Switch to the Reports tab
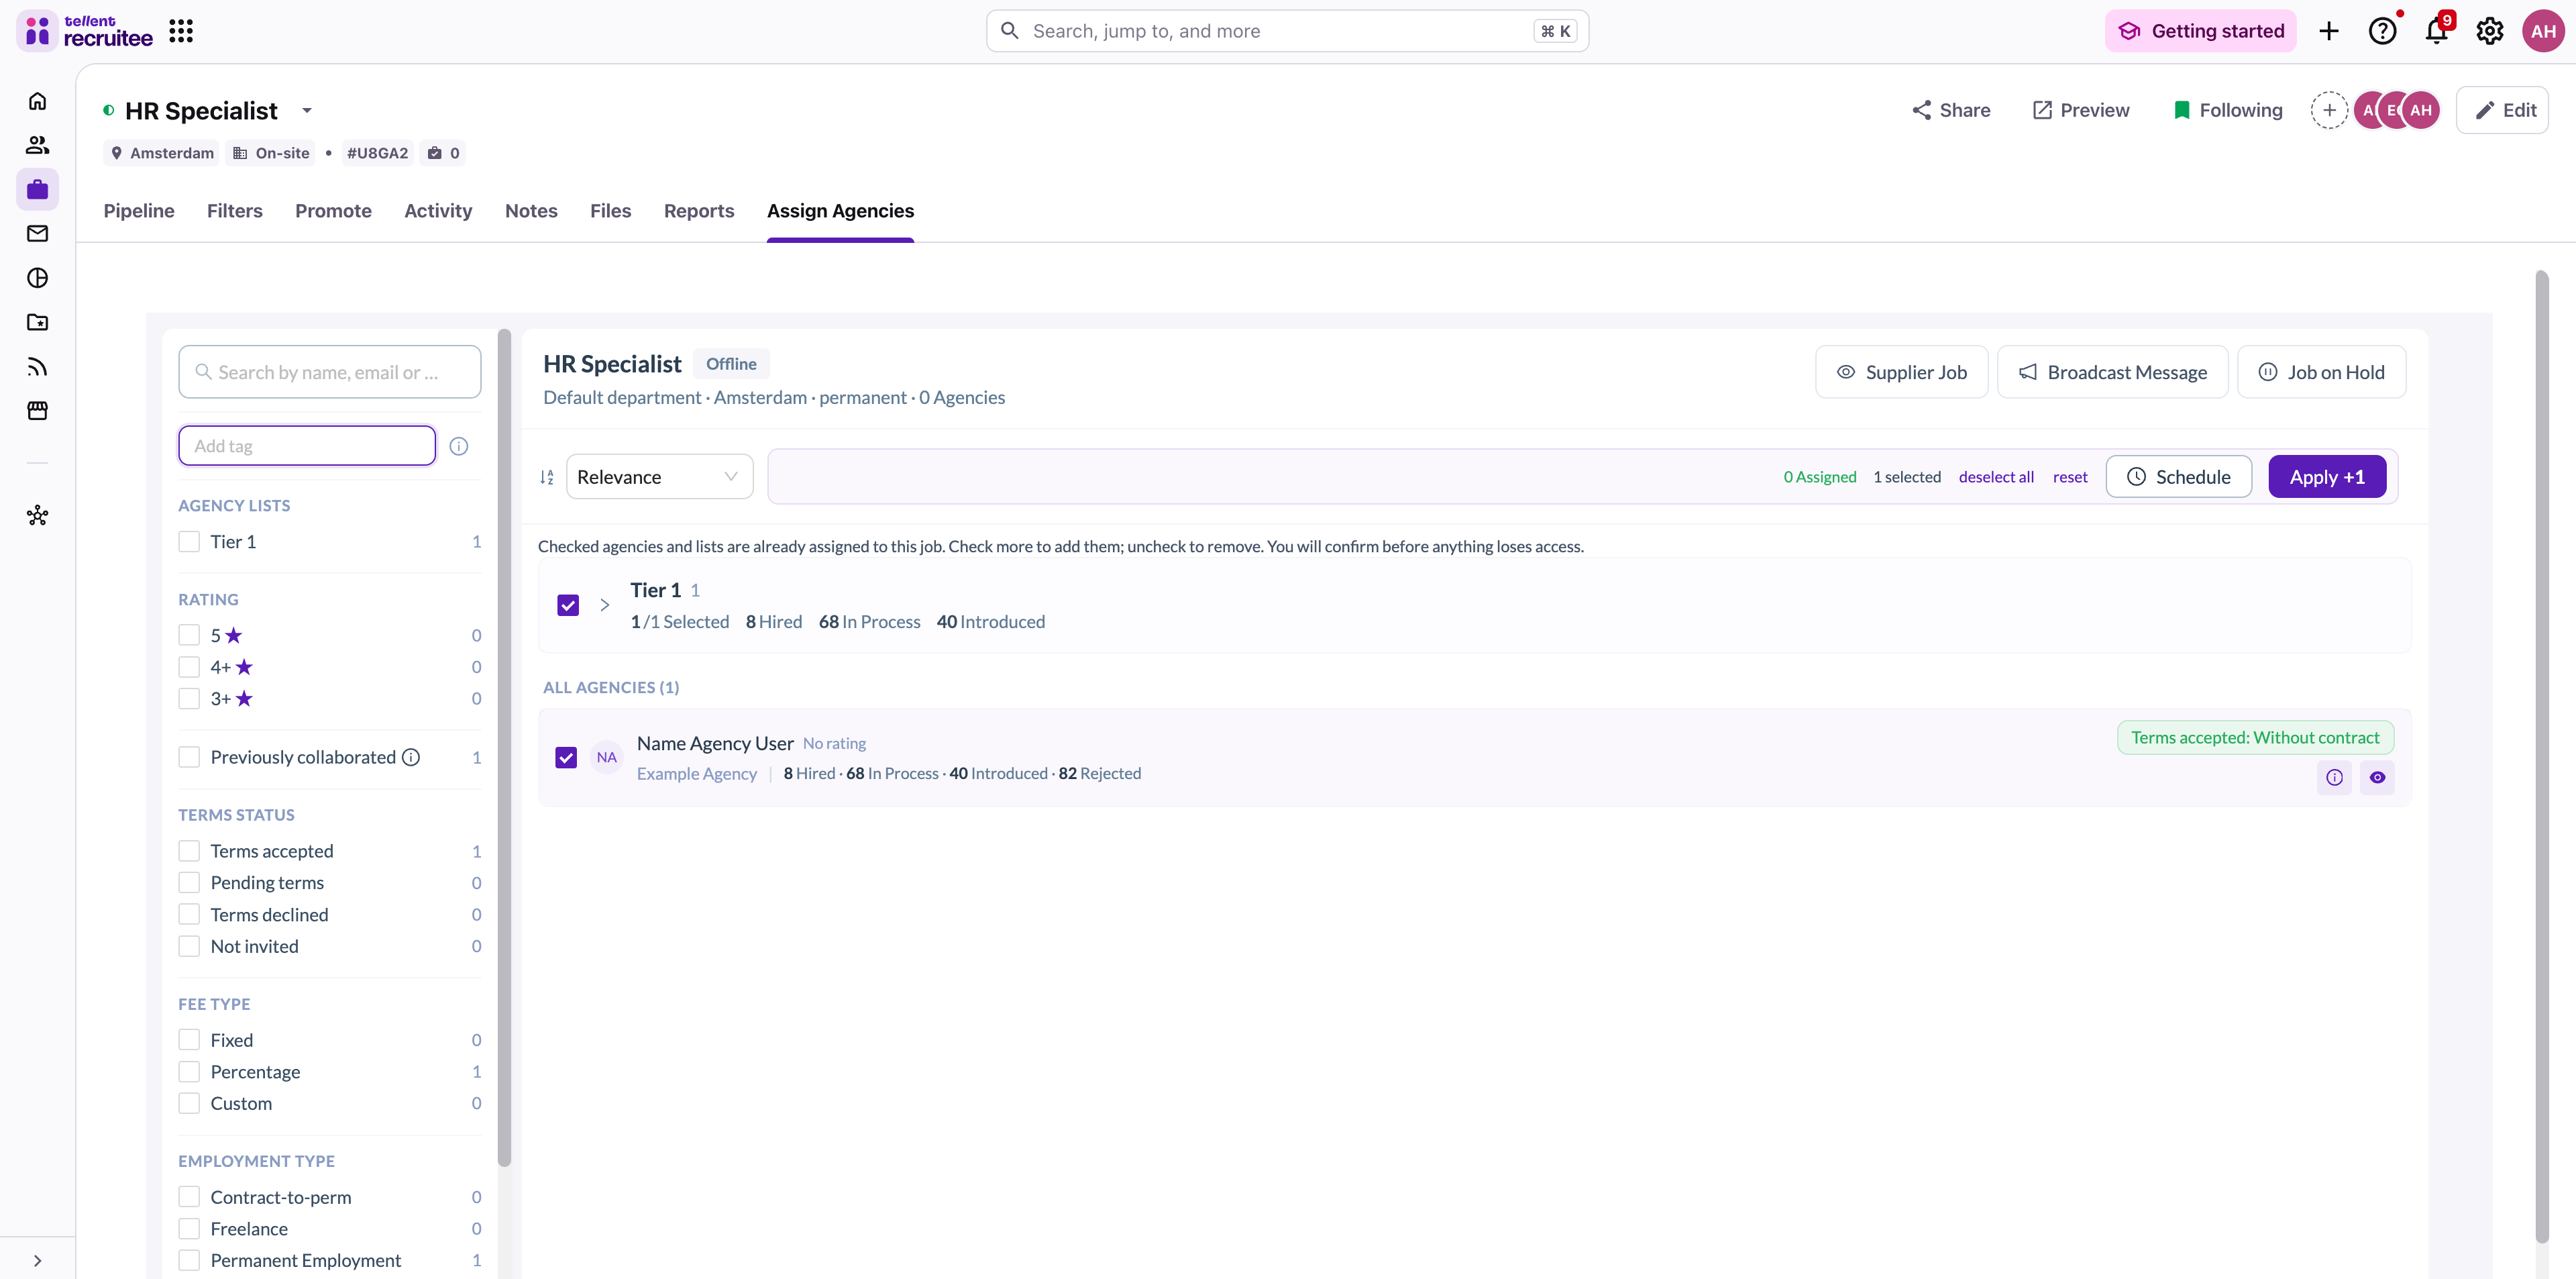Screen dimensions: 2576x1279 [699, 211]
